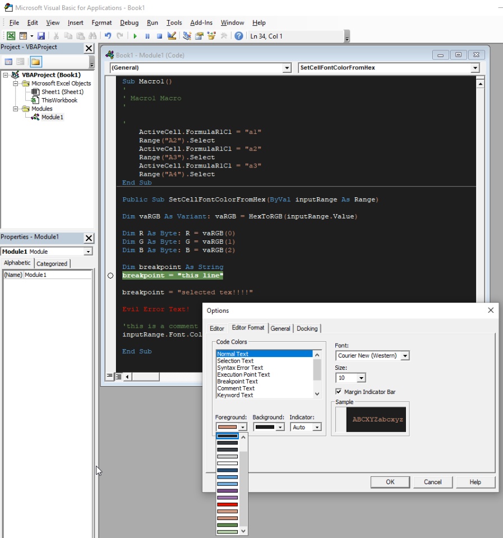The width and height of the screenshot is (503, 538).
Task: Select Breakpoint Text in Code Colors list
Action: pyautogui.click(x=264, y=381)
